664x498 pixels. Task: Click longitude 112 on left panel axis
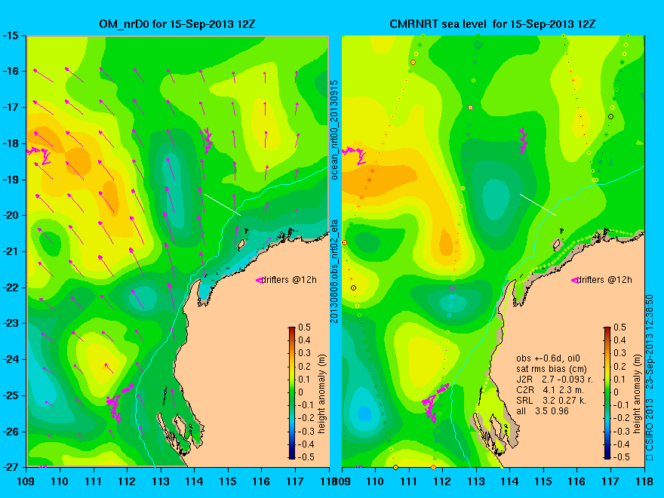[127, 481]
